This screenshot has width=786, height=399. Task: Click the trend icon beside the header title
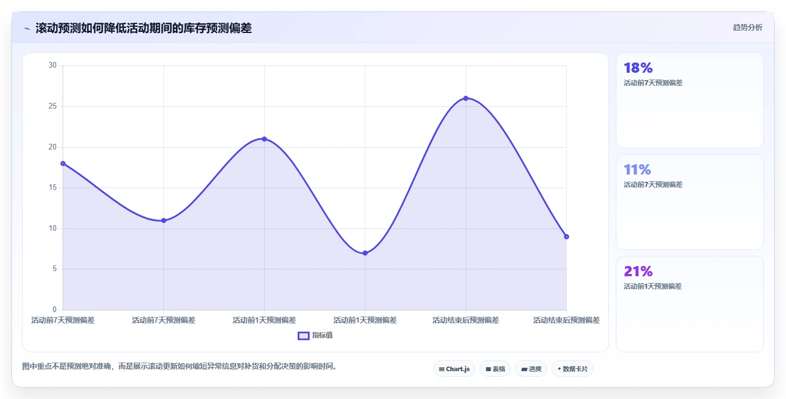(x=27, y=28)
